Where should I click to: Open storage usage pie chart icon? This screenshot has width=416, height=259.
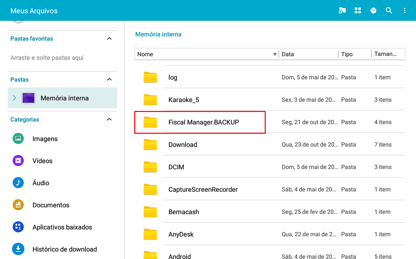373,11
